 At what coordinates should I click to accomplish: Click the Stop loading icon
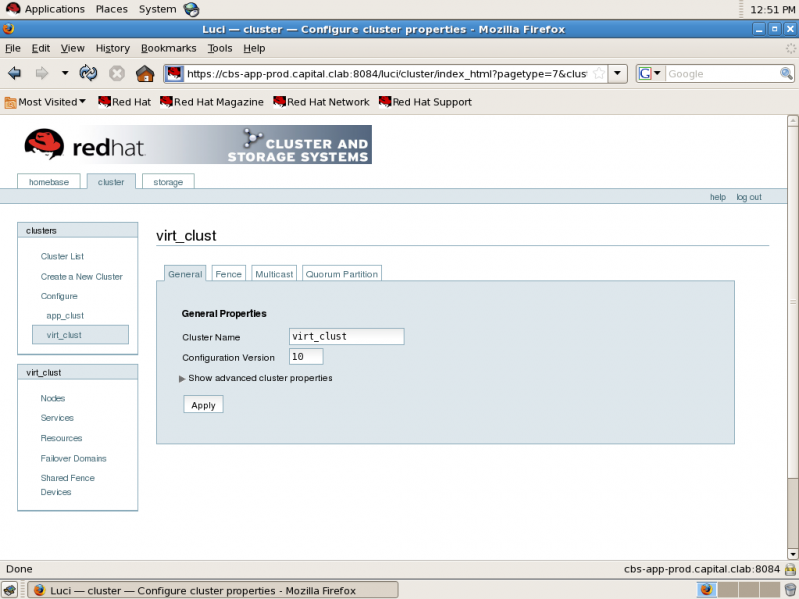coord(117,73)
